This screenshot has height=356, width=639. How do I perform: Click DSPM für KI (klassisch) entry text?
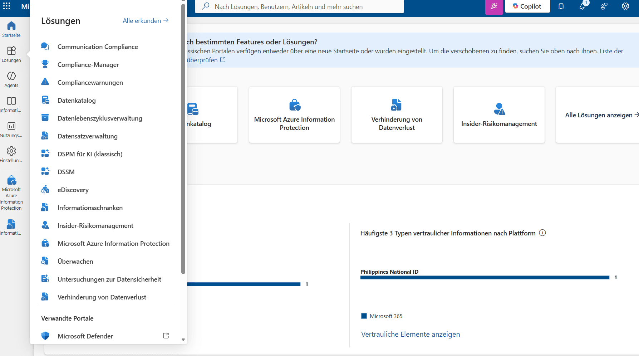90,154
